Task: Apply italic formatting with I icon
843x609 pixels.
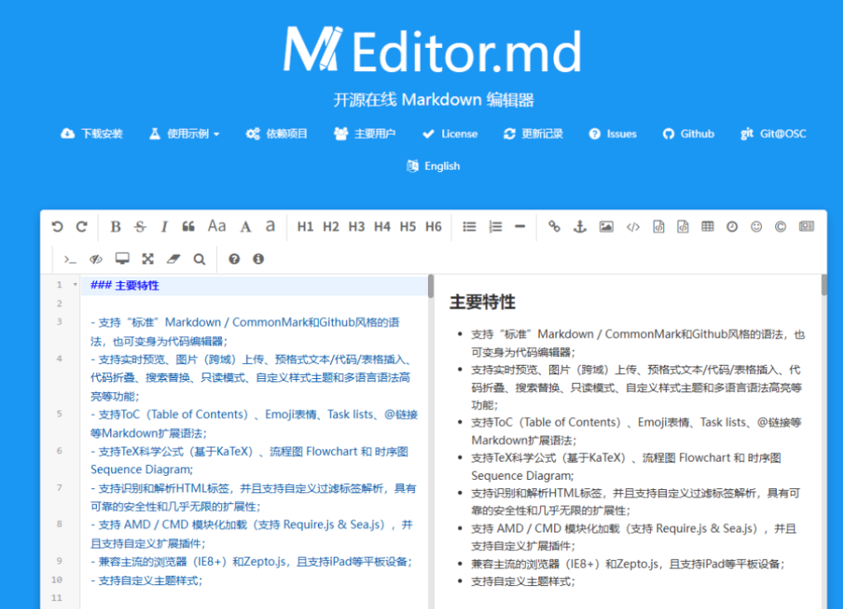Action: click(164, 227)
